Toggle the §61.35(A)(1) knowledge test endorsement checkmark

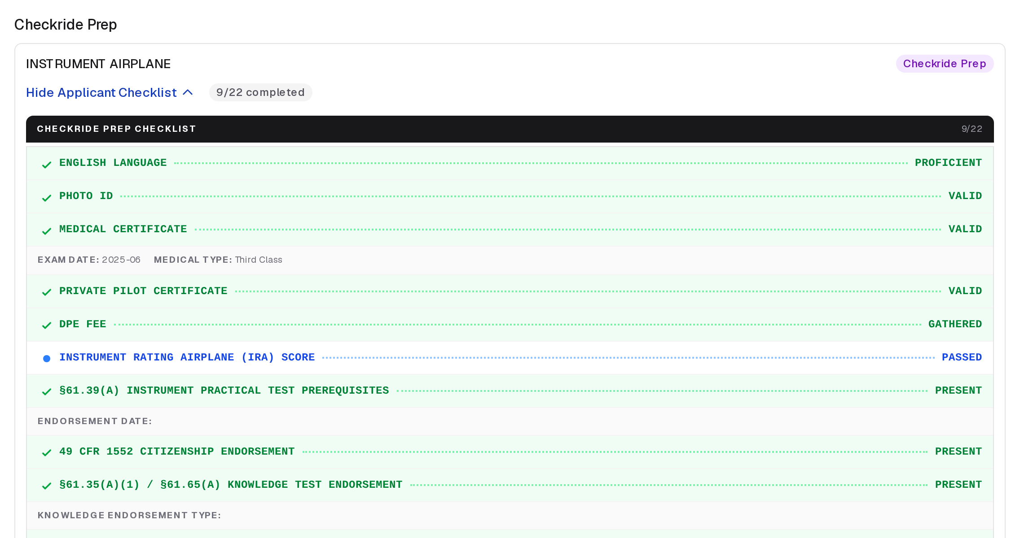(46, 486)
